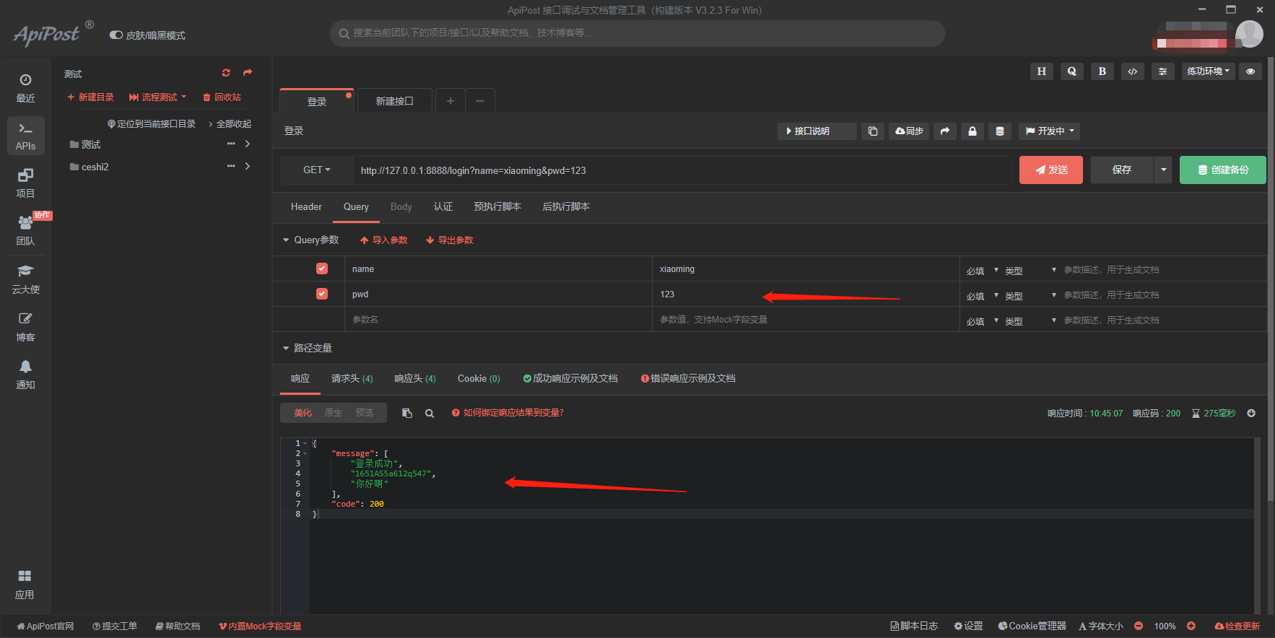This screenshot has height=638, width=1275.
Task: Open the 如何绑定响应结果到变量? link
Action: [x=508, y=413]
